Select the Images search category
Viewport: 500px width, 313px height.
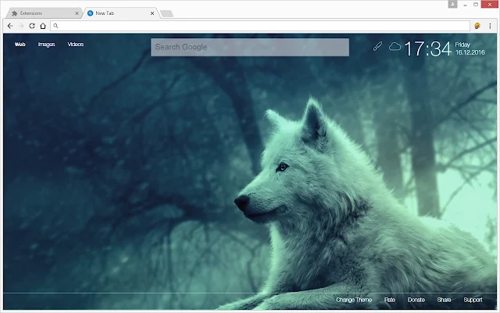(x=47, y=45)
